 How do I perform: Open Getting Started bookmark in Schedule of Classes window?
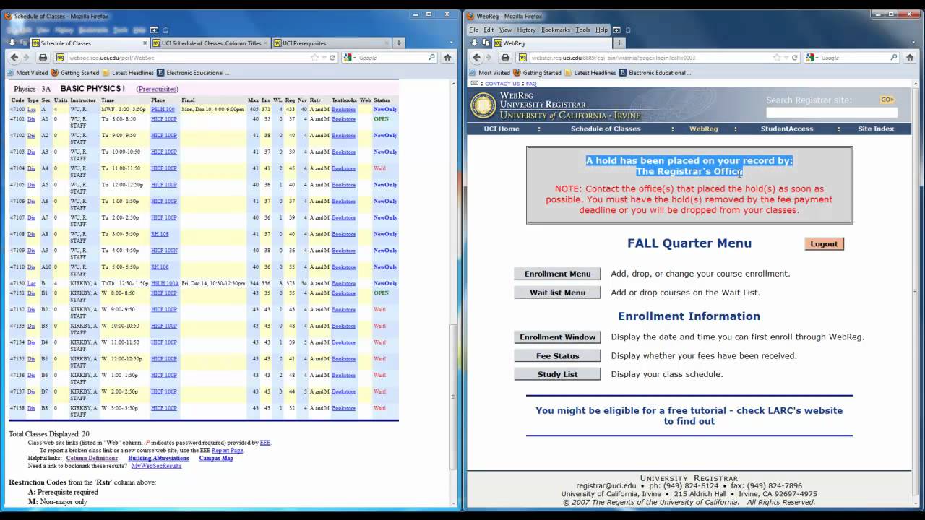click(75, 73)
